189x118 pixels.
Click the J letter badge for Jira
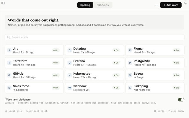(x=9, y=50)
